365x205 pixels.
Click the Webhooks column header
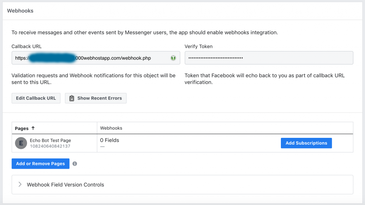111,128
